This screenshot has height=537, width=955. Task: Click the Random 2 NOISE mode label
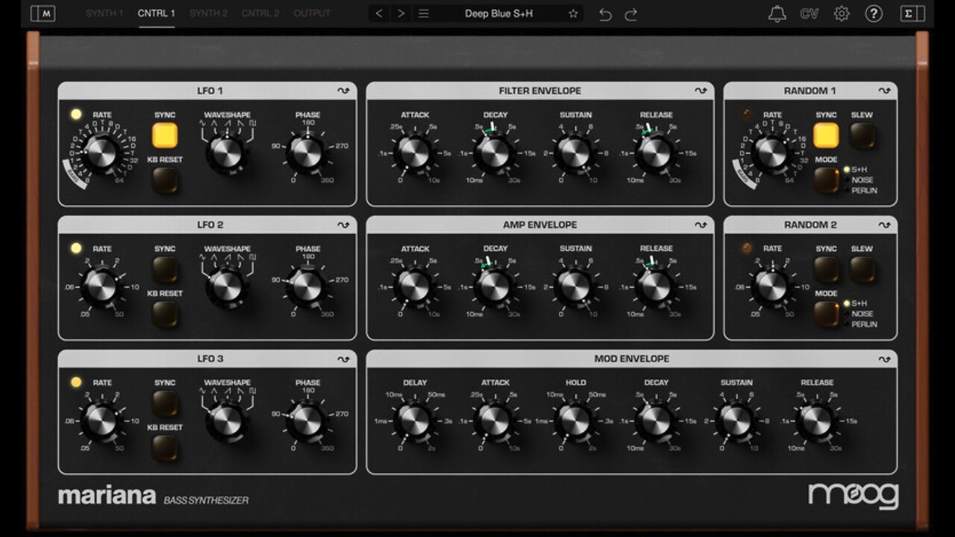tap(862, 314)
